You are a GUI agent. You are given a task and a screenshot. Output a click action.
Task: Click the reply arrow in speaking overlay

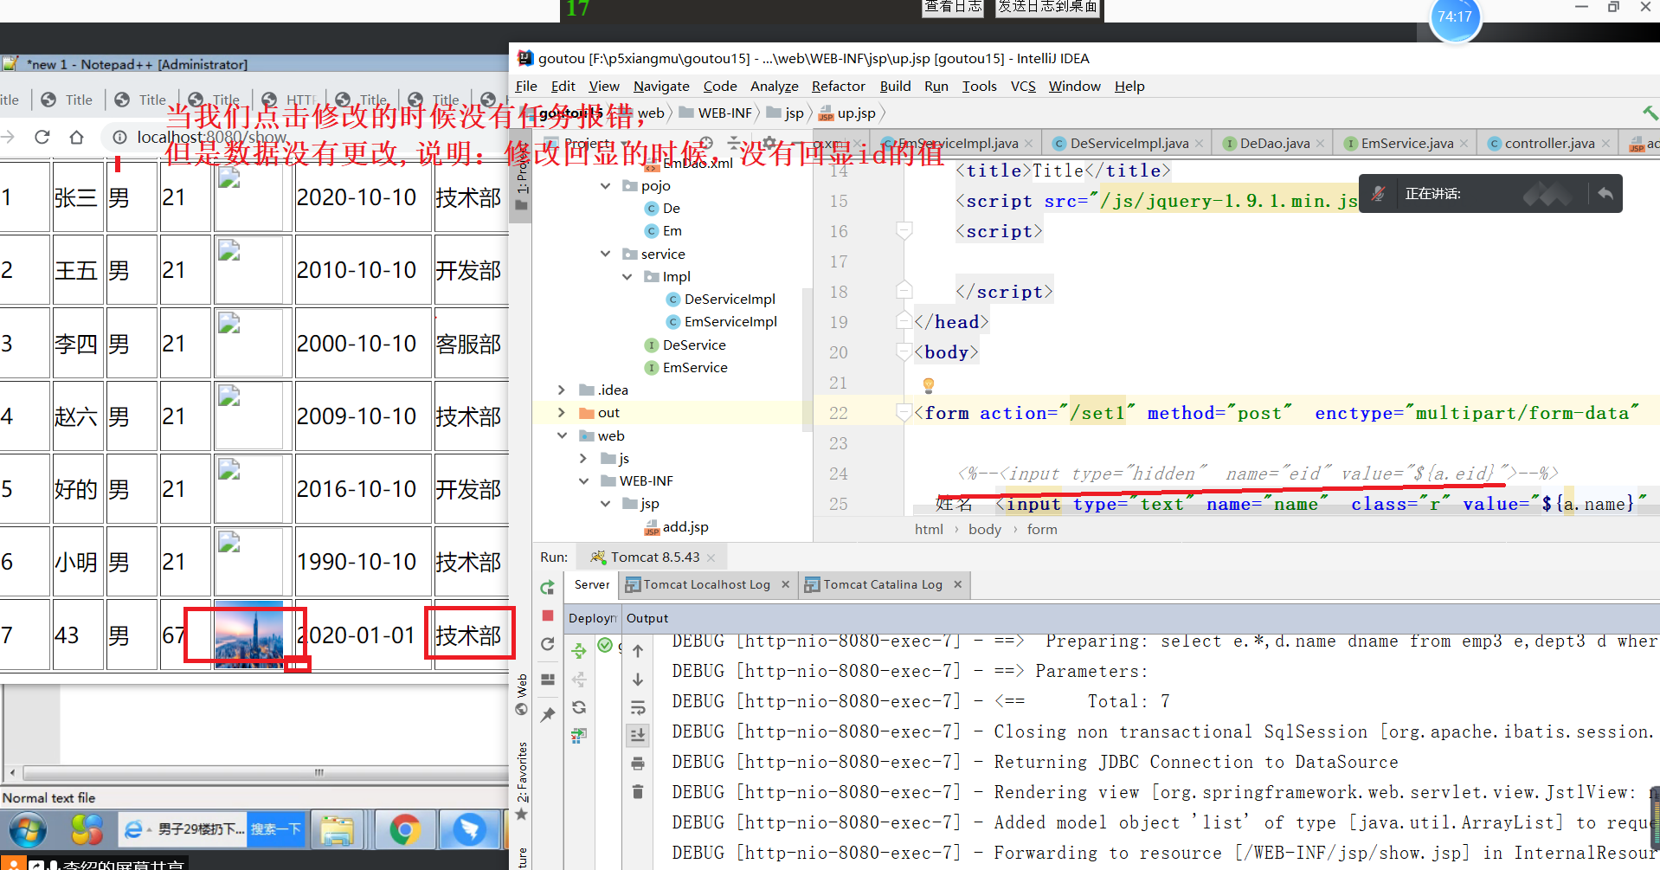(x=1605, y=194)
